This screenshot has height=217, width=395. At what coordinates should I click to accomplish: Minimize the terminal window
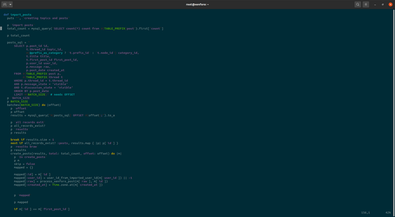pyautogui.click(x=375, y=5)
